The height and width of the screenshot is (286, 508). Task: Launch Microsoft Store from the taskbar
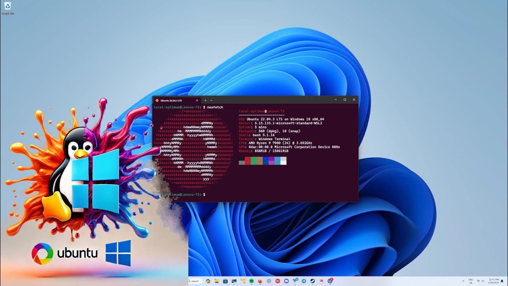pyautogui.click(x=225, y=281)
